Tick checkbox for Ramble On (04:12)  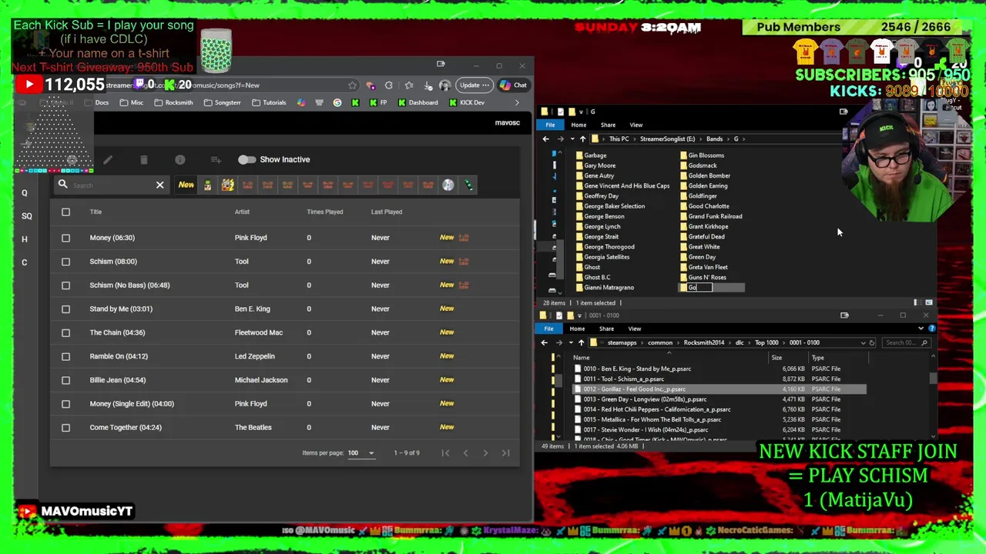point(65,356)
